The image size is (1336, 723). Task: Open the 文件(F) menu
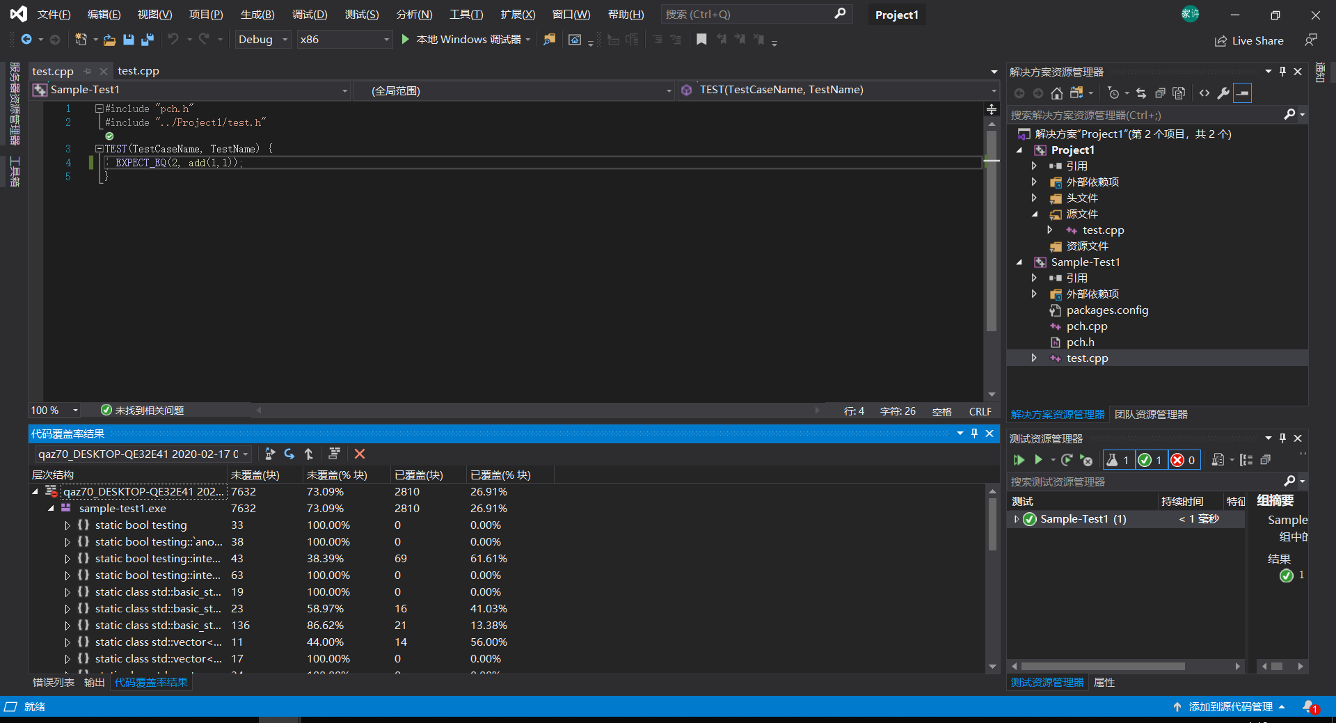tap(54, 15)
